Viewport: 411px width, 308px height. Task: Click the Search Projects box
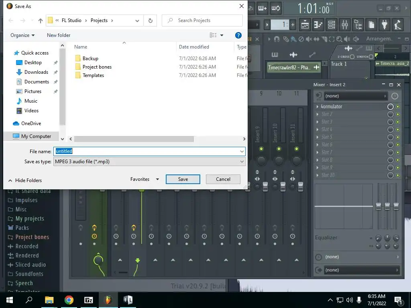(202, 20)
